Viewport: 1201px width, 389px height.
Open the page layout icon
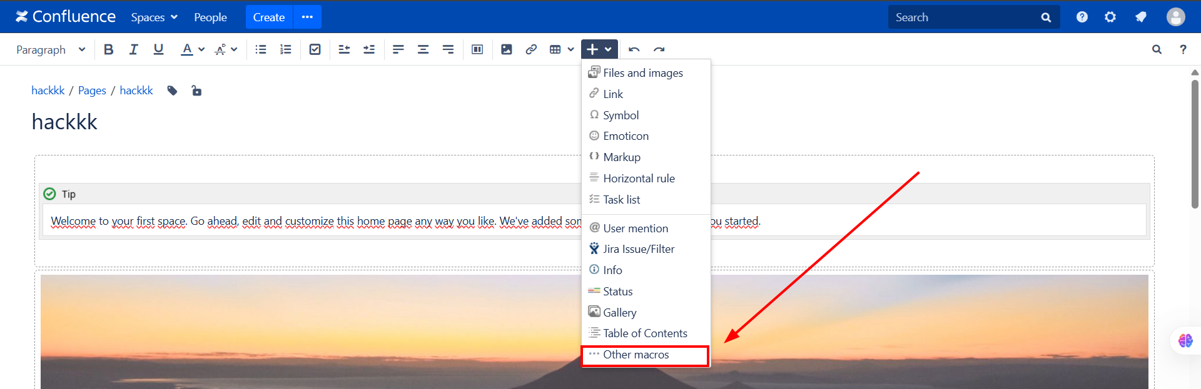(x=477, y=49)
